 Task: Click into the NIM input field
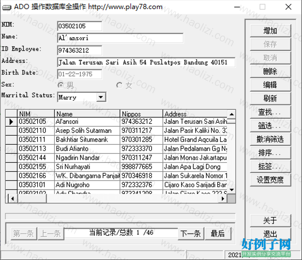80,26
